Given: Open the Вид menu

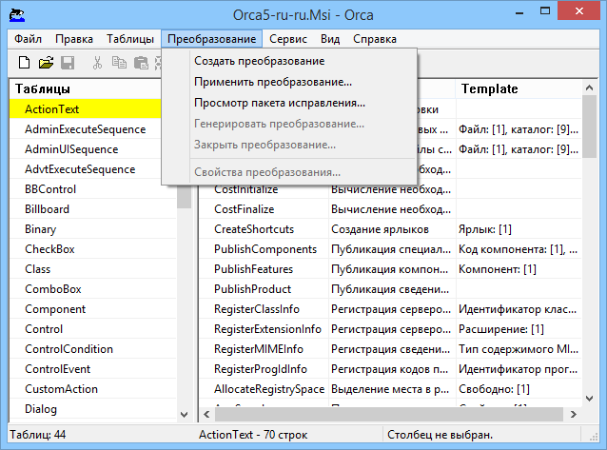Looking at the screenshot, I should click(330, 39).
